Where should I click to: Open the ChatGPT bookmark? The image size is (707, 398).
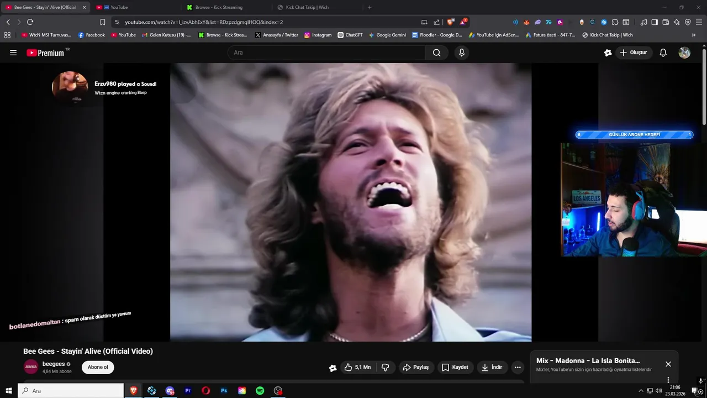pos(350,35)
